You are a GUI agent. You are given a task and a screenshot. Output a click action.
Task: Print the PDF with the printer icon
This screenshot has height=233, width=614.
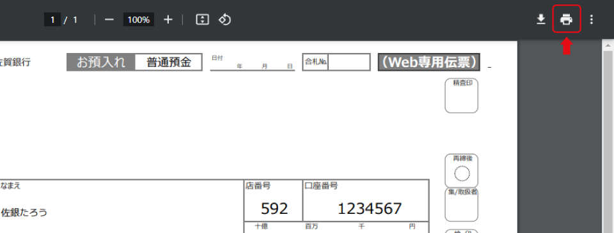click(566, 19)
